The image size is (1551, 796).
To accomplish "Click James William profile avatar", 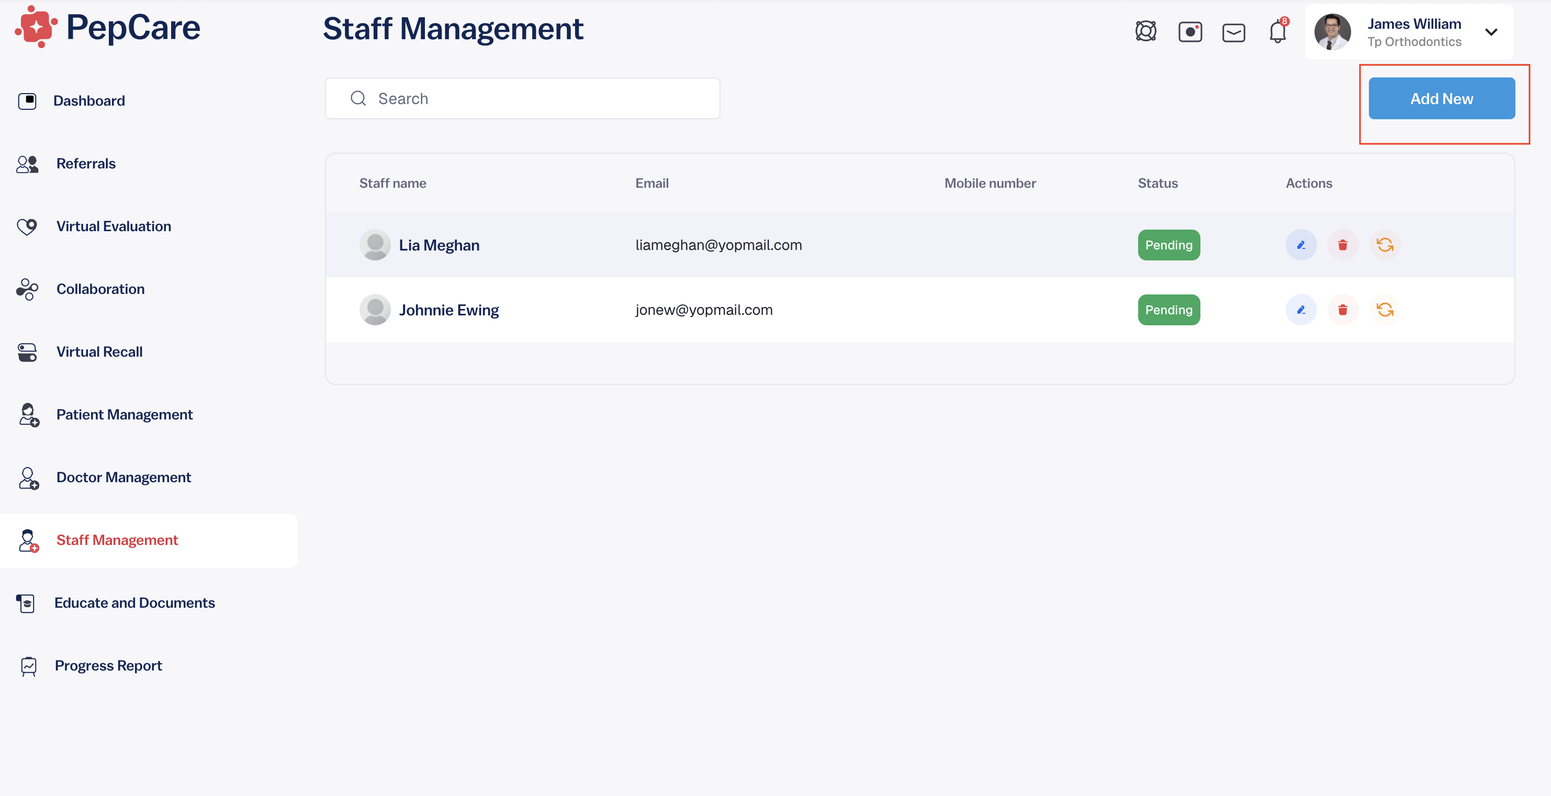I will tap(1332, 31).
